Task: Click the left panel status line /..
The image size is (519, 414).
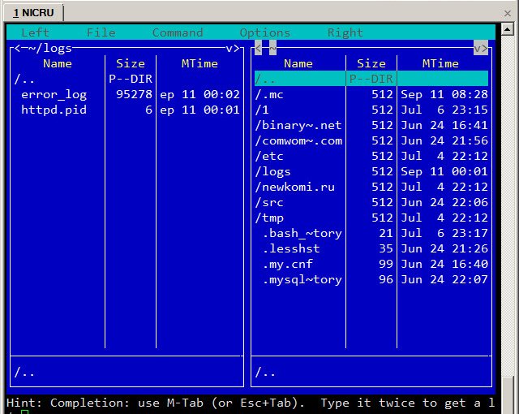Action: 24,373
